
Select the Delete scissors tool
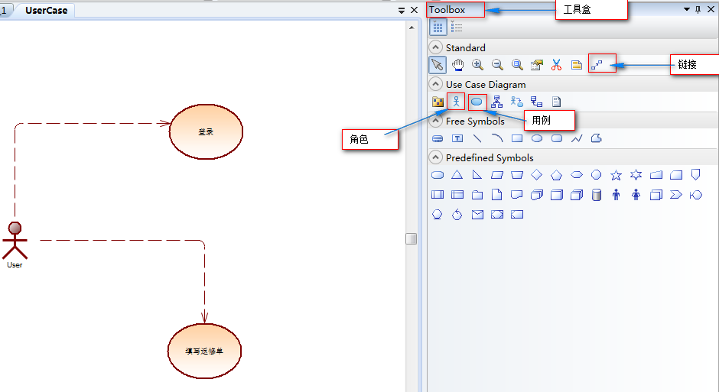(556, 65)
